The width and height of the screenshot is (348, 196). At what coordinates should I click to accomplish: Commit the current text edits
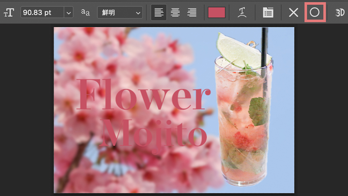pos(315,13)
